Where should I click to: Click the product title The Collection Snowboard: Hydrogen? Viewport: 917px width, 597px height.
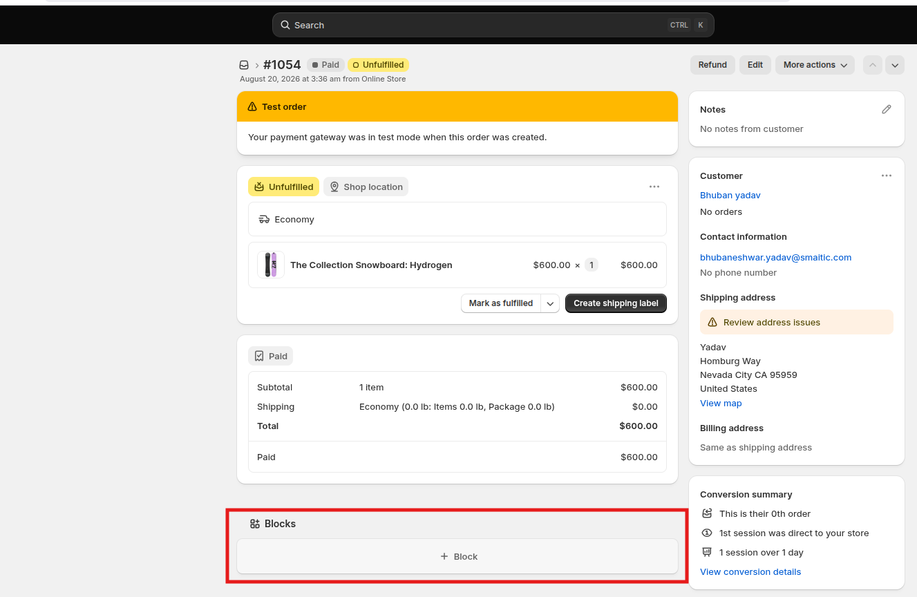point(371,265)
